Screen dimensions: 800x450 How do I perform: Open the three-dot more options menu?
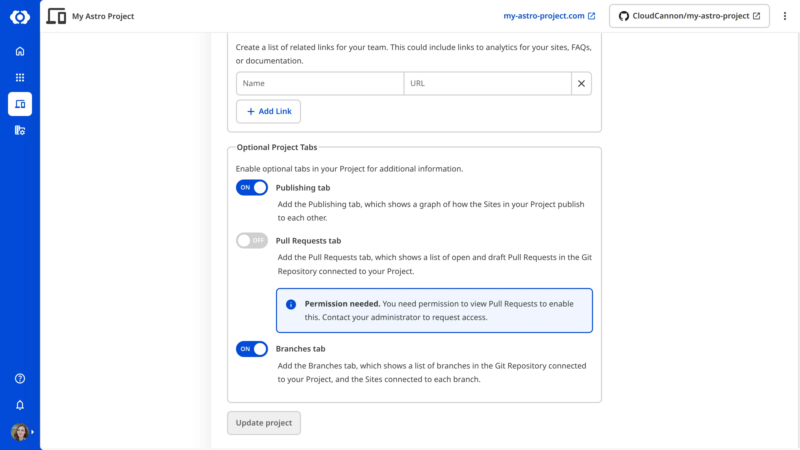(785, 16)
